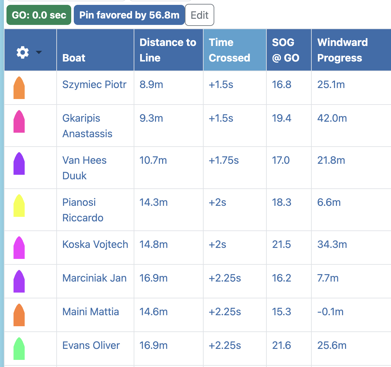Viewport: 391px width, 367px height.
Task: Click the yellow boat icon for Pianosi Riccardo
Action: tap(19, 206)
